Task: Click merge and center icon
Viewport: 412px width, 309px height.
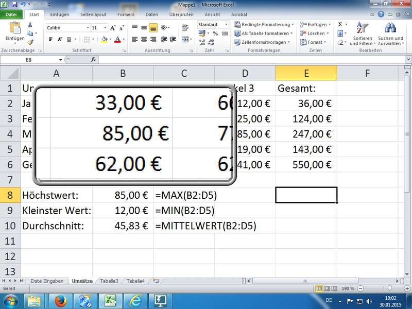Action: [x=185, y=40]
